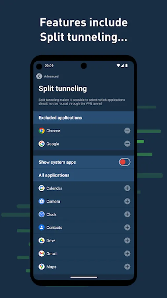Viewport: 167px width, 298px height.
Task: Tap the bottom navigation gesture bar
Action: (x=84, y=277)
